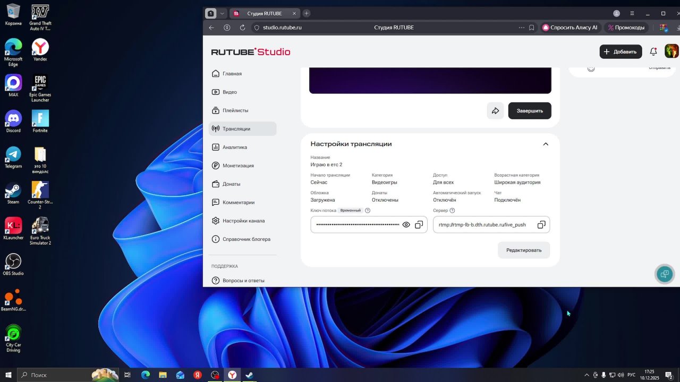680x382 pixels.
Task: Click the Редактировать button
Action: [x=524, y=250]
